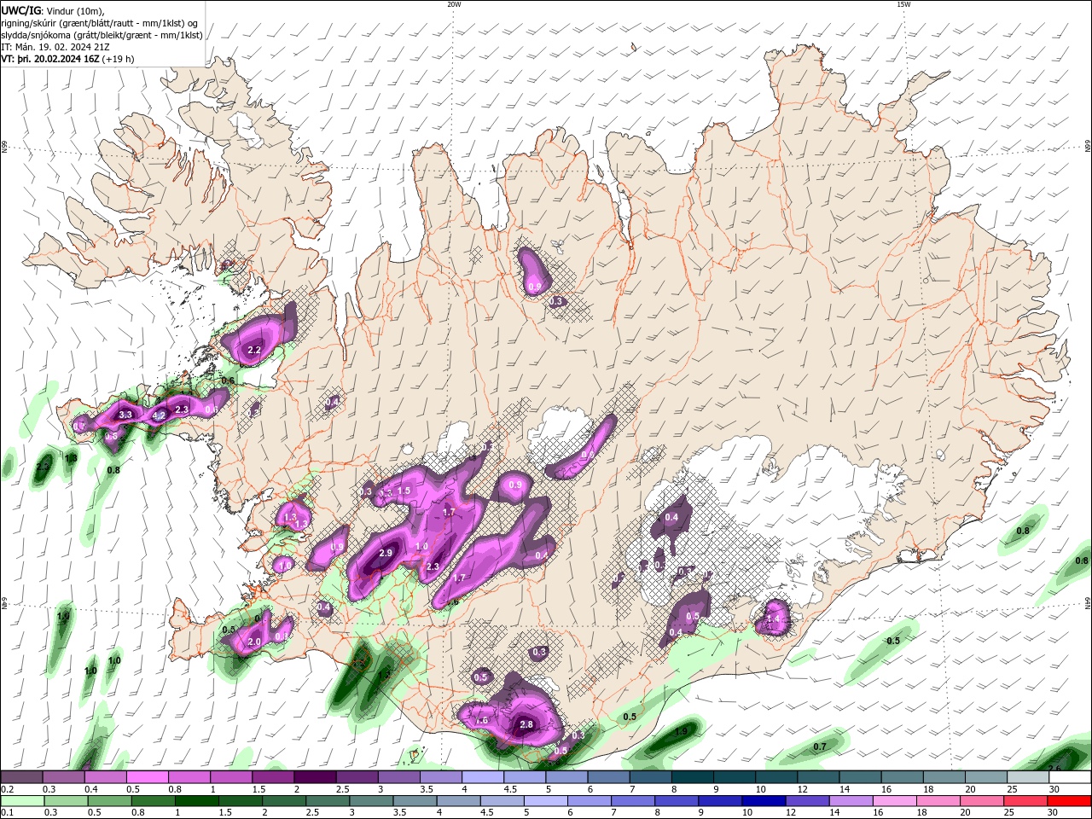The height and width of the screenshot is (819, 1092).
Task: Click the royal blue 9 rain legend swatch
Action: tap(719, 801)
